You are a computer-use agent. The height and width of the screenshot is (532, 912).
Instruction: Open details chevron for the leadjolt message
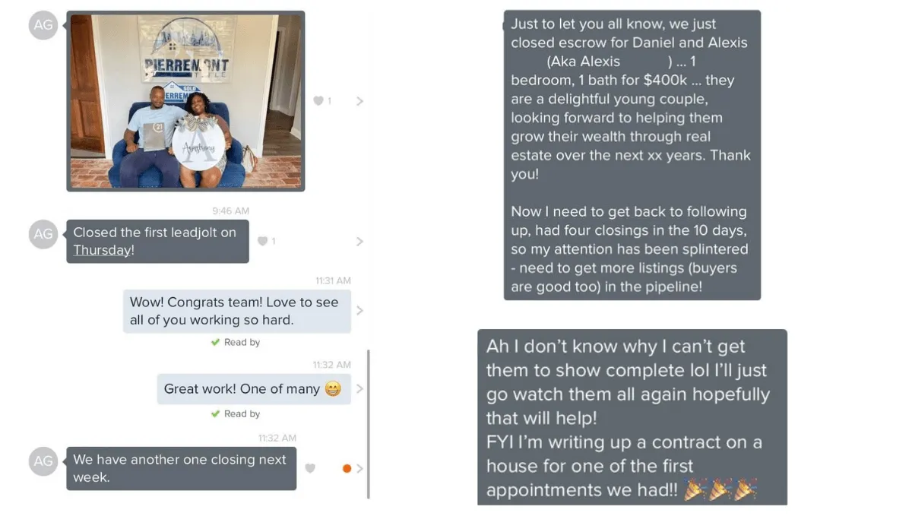tap(359, 242)
